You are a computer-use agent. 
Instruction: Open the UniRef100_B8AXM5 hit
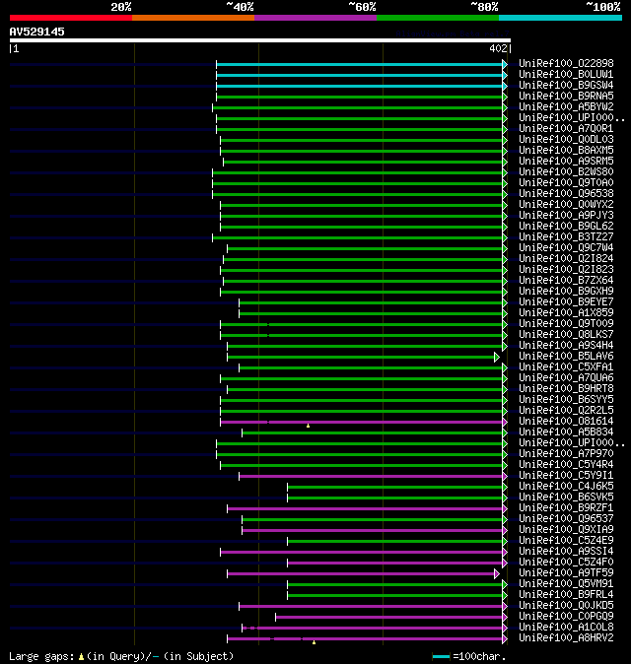coord(566,151)
